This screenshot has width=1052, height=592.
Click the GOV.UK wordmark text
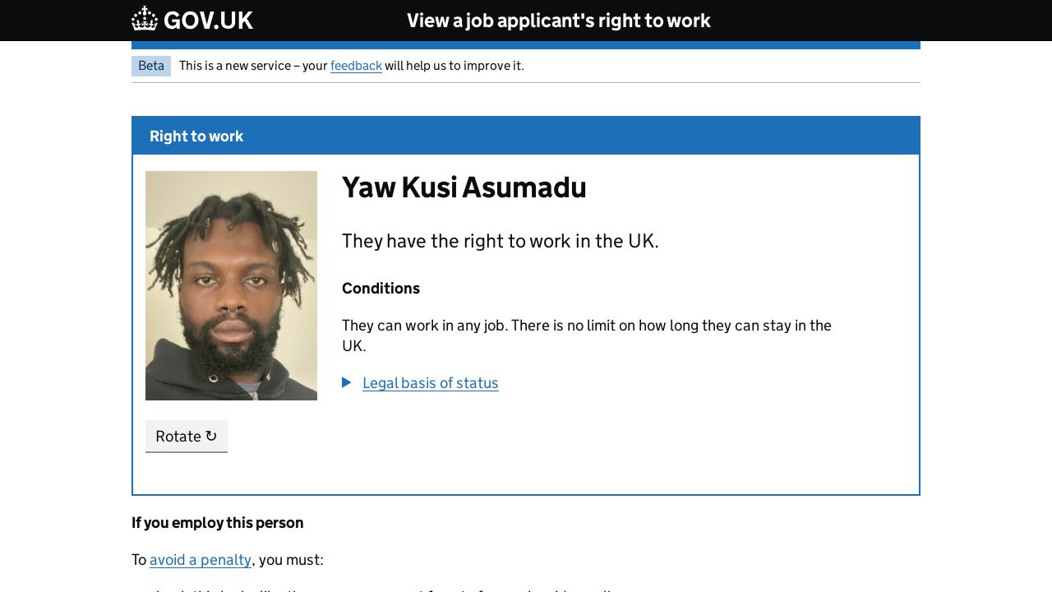click(208, 21)
